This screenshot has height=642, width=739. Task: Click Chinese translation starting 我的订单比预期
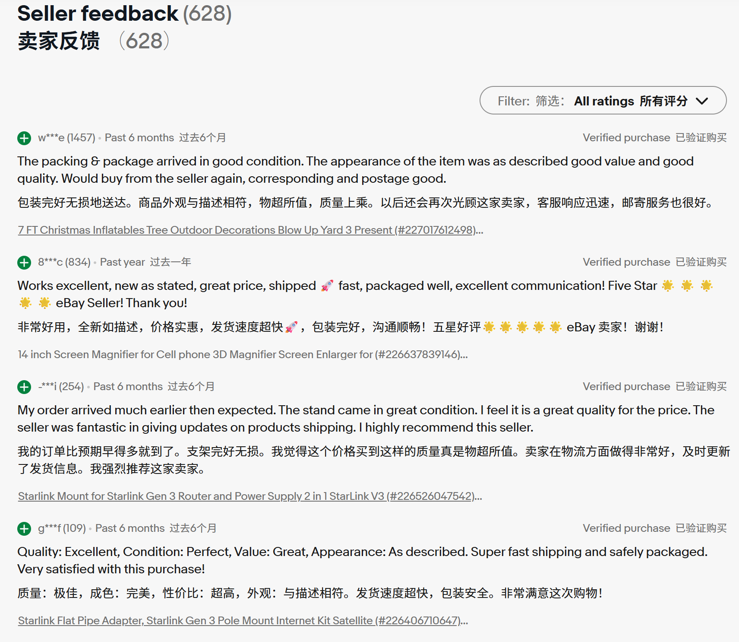coord(373,460)
